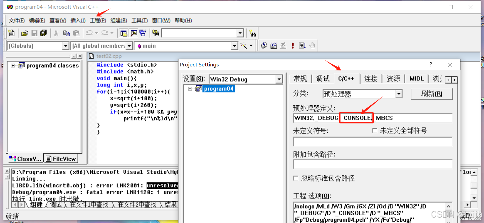Open the All global members dropdown

(x=129, y=46)
